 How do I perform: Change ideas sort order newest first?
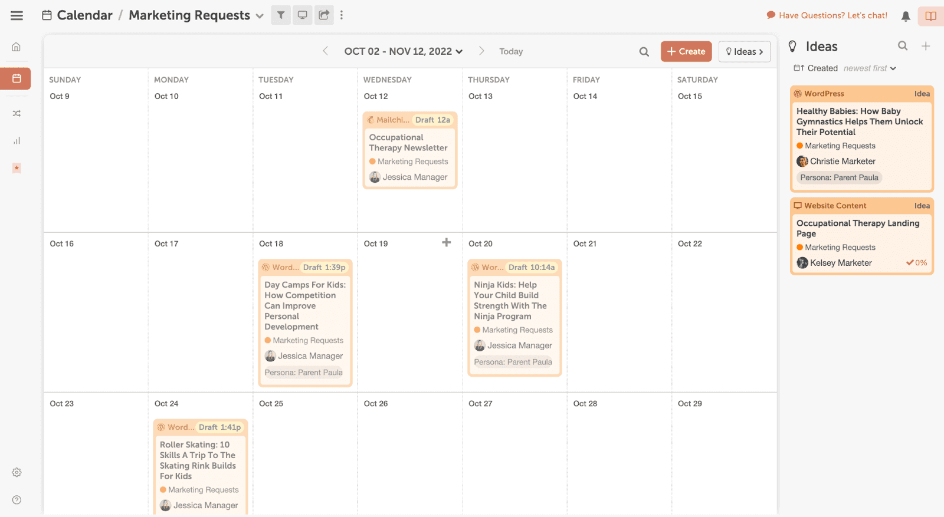(870, 68)
